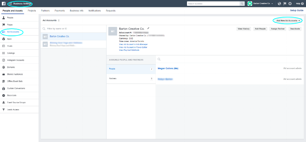The image size is (306, 142).
Task: Open the View Payment Methods link
Action: click(x=129, y=50)
